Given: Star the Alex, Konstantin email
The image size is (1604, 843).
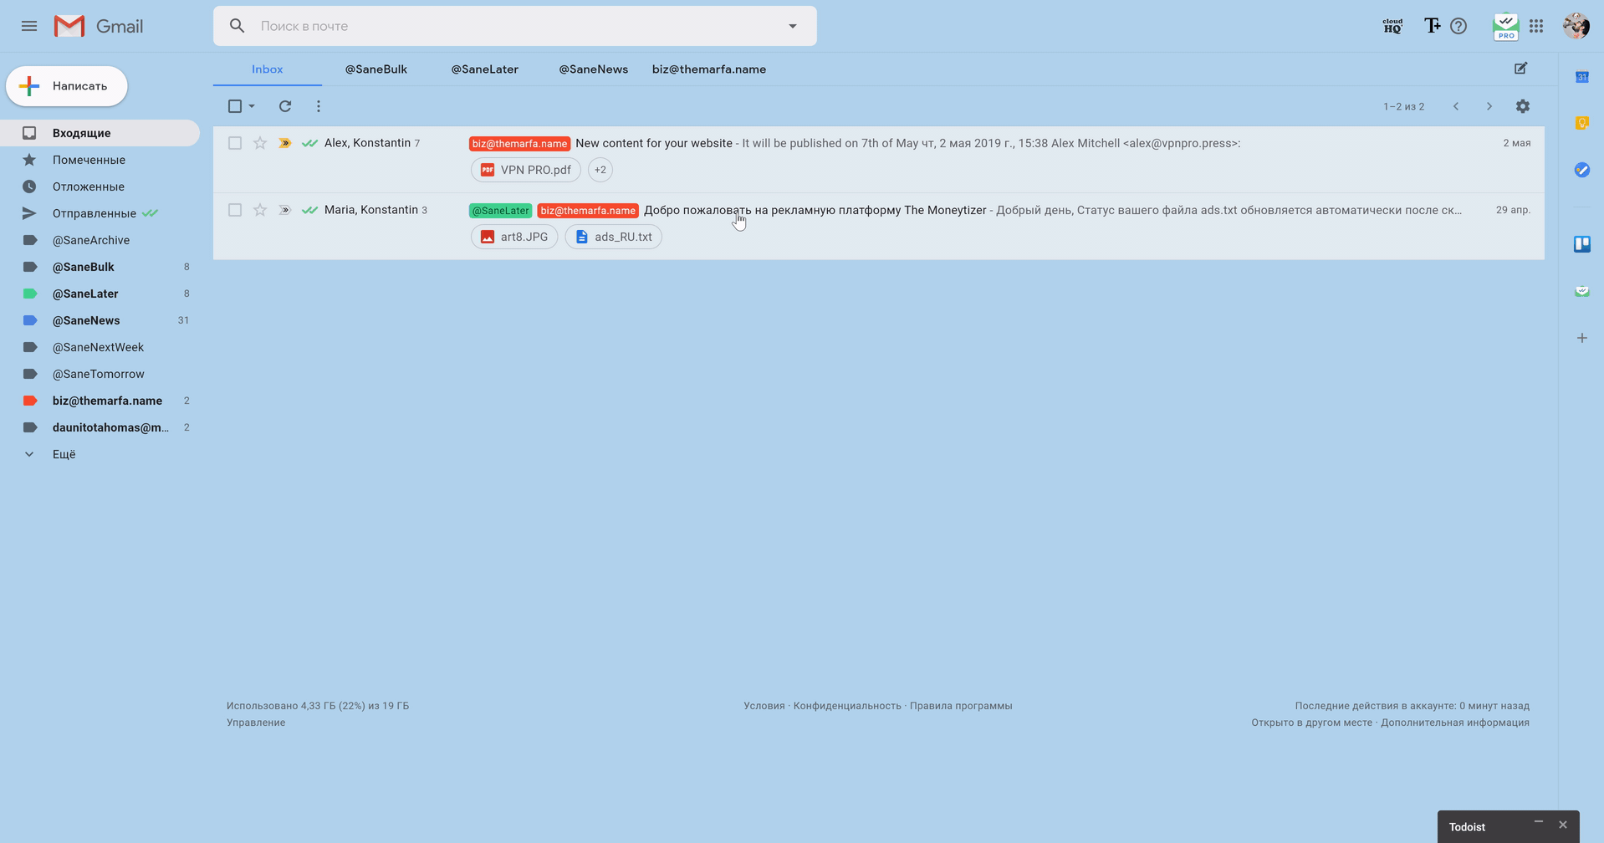Looking at the screenshot, I should (x=260, y=143).
